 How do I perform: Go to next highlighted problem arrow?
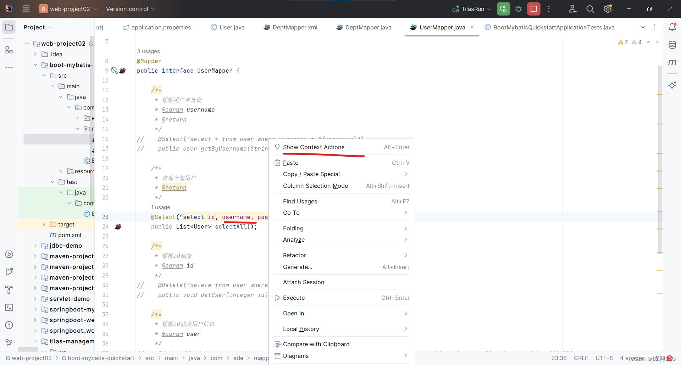[658, 42]
